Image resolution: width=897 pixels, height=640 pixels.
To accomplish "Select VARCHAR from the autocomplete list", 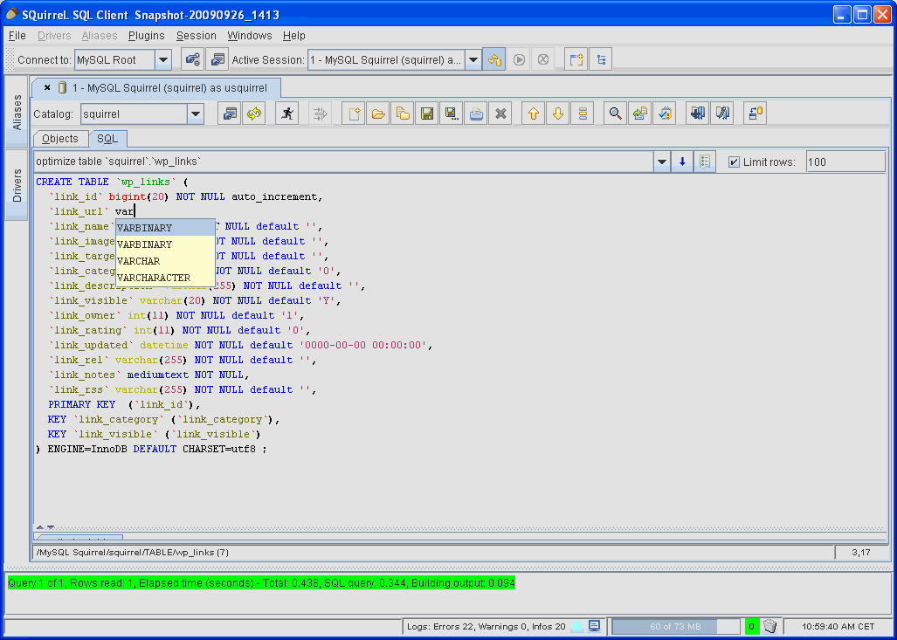I will click(x=139, y=261).
